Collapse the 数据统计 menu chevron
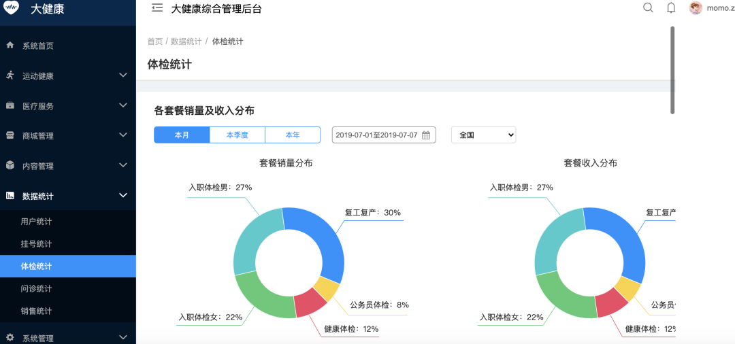735x344 pixels. (123, 196)
